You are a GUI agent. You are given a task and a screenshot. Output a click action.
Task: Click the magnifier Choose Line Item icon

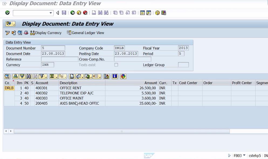click(20, 33)
